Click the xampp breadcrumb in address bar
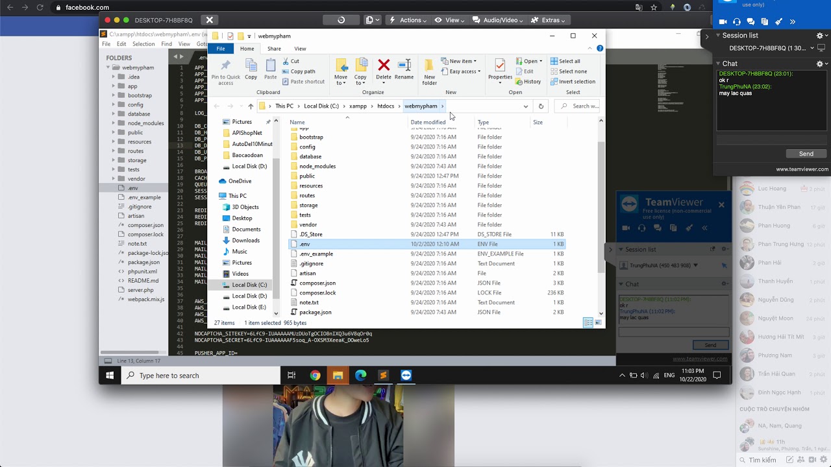Screen dimensions: 831x467 pos(358,106)
